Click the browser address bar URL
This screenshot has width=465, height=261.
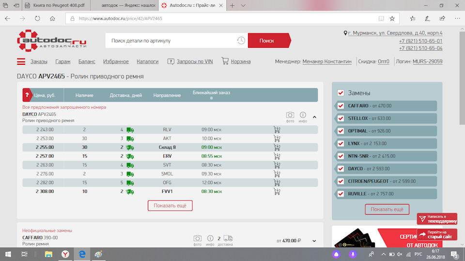tap(121, 18)
